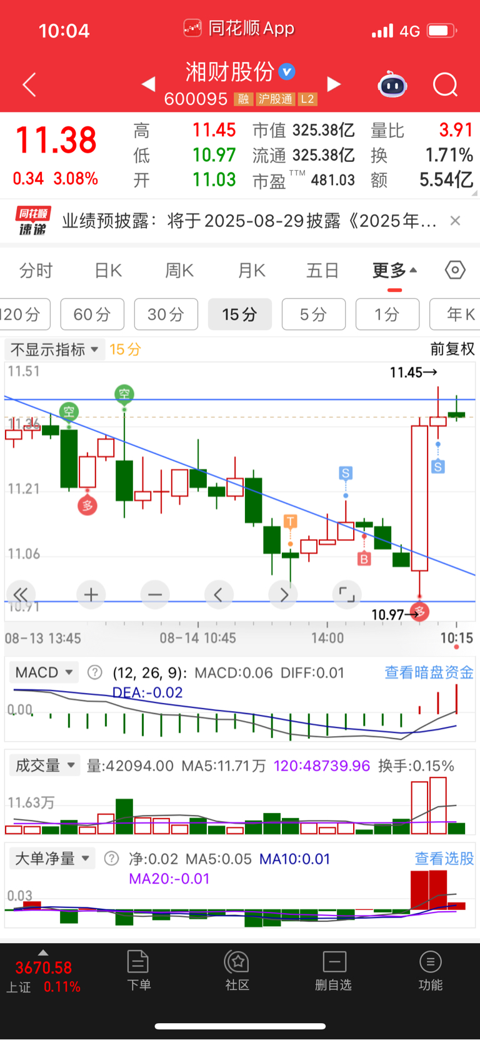Expand quote details corner triangle
This screenshot has height=1040, width=480.
475,194
